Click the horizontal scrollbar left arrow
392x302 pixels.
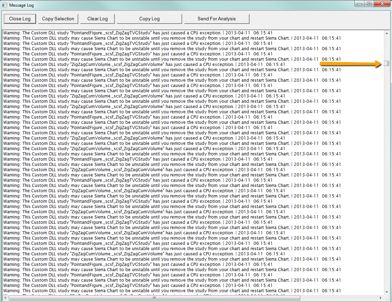(x=6, y=298)
